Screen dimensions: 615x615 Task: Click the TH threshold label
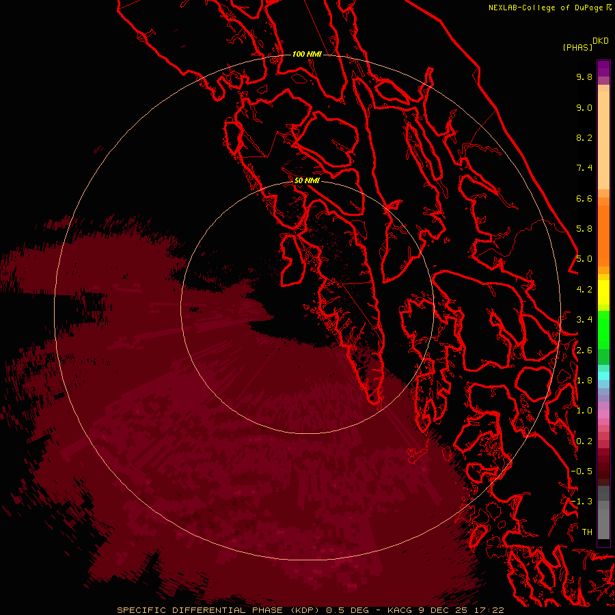[x=587, y=532]
